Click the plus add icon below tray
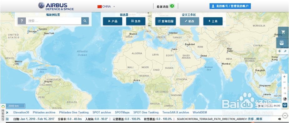This screenshot has width=289, height=123. tap(280, 51)
